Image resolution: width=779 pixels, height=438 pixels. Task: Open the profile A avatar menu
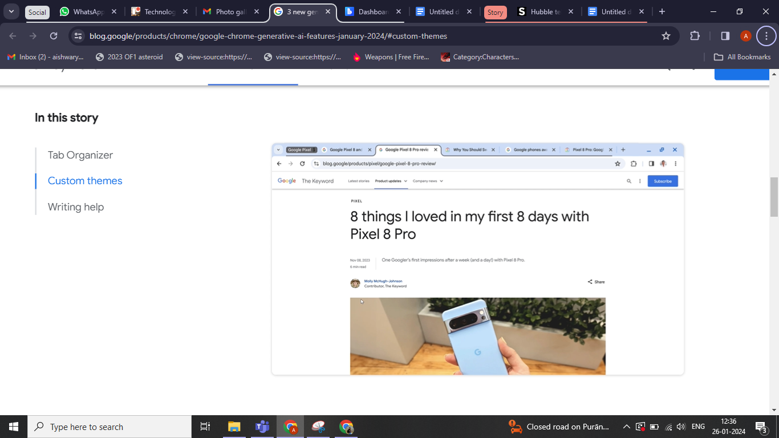pyautogui.click(x=745, y=36)
